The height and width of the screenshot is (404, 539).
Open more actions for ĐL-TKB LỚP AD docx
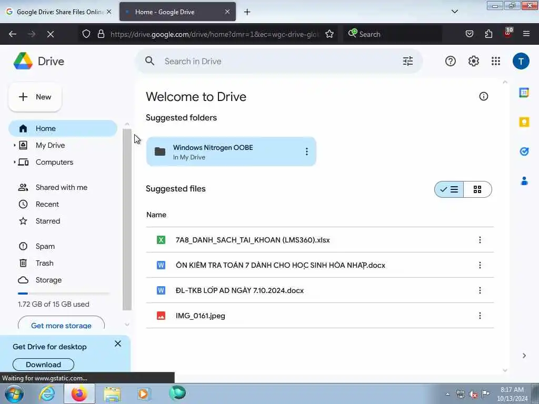[480, 290]
